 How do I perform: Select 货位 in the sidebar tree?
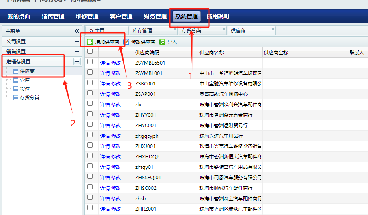coord(25,89)
